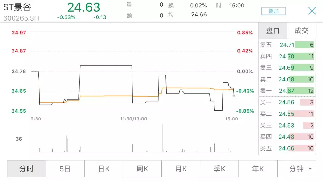Select the 买一 bid price 24.56 row
Screen dimensions: 323x181
tap(287, 102)
